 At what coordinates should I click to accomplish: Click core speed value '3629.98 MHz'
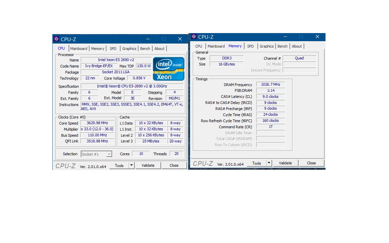(97, 123)
